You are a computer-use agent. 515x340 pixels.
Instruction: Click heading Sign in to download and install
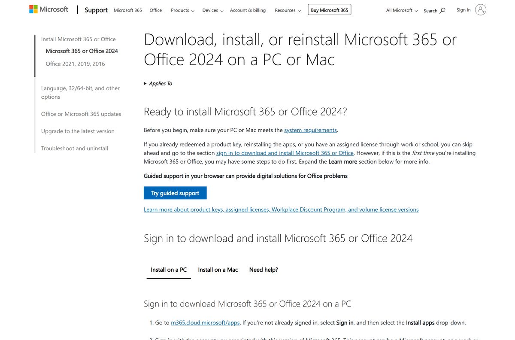tap(278, 238)
